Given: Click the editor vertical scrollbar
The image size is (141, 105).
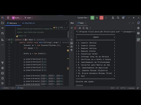Looking at the screenshot, I should (68, 34).
